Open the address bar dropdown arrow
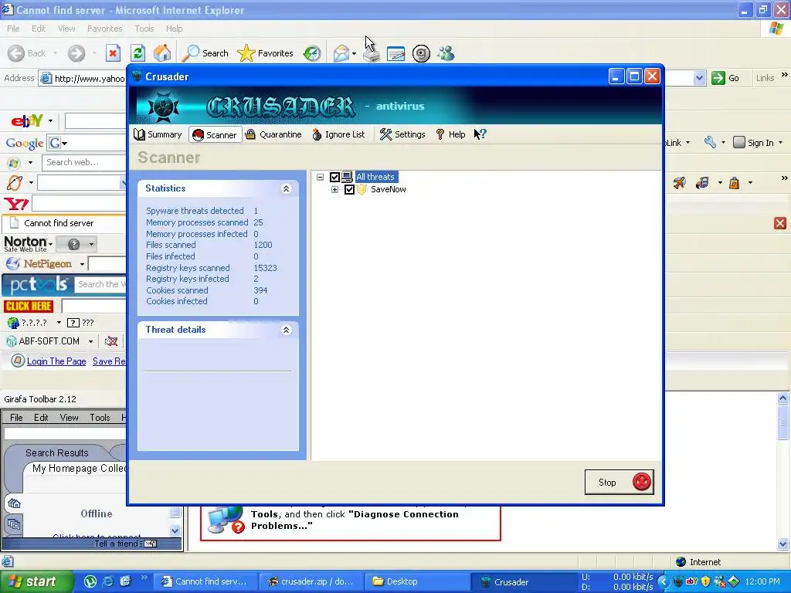Viewport: 791px width, 593px height. pyautogui.click(x=699, y=78)
